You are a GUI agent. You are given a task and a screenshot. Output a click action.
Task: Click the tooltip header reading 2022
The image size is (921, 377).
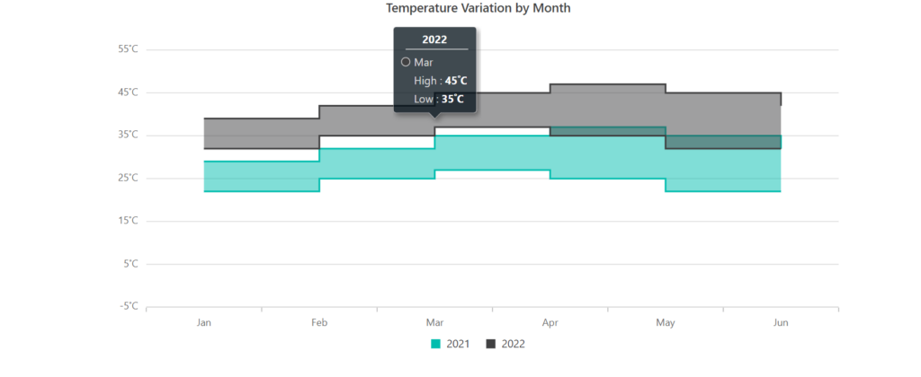point(434,39)
